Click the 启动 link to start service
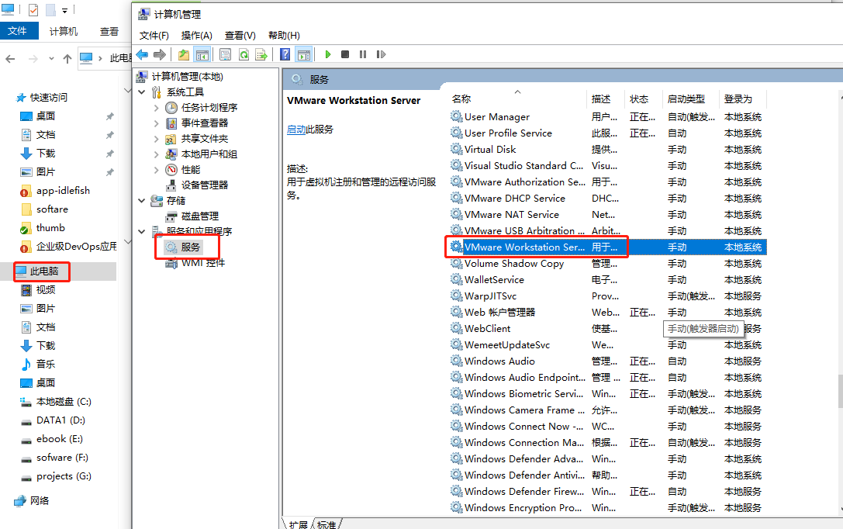This screenshot has width=843, height=529. click(296, 129)
